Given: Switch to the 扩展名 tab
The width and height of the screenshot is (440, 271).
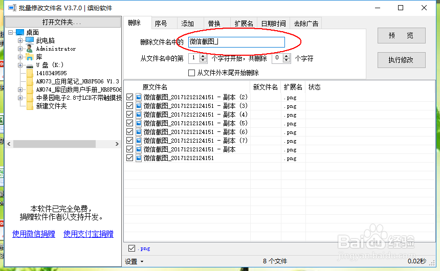Looking at the screenshot, I should click(244, 24).
